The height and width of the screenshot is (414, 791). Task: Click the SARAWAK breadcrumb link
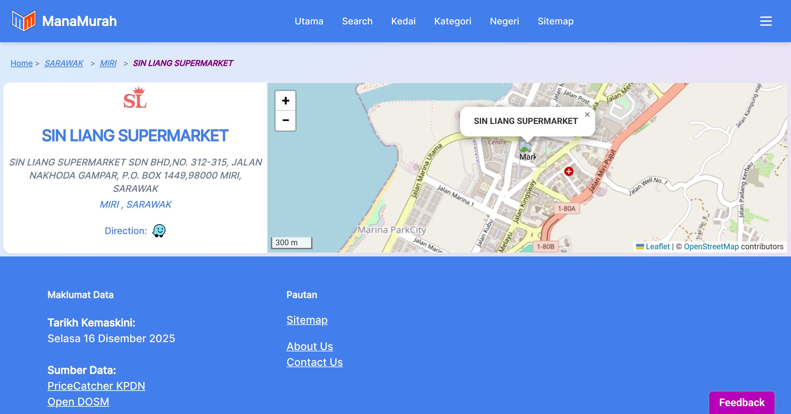tap(64, 63)
